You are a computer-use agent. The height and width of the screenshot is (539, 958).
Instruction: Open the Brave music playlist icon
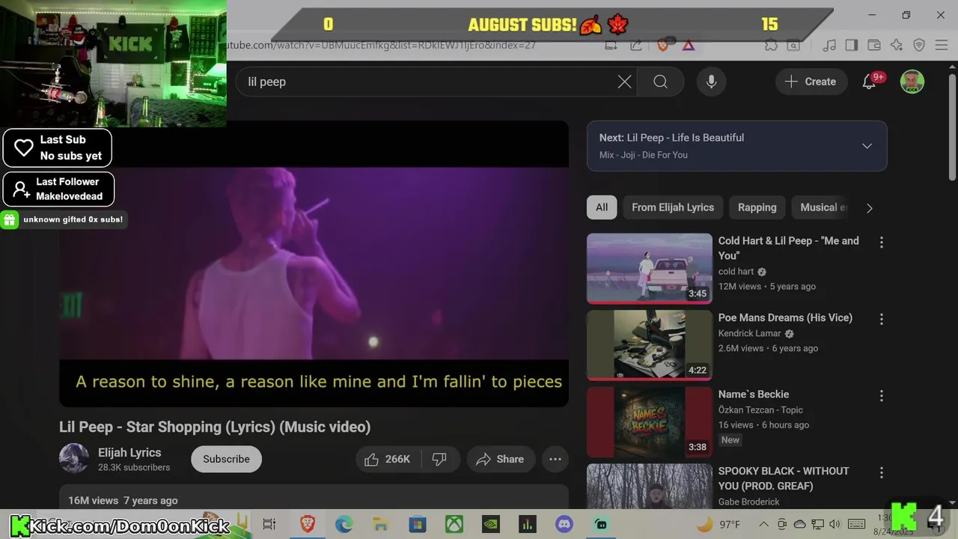point(829,46)
